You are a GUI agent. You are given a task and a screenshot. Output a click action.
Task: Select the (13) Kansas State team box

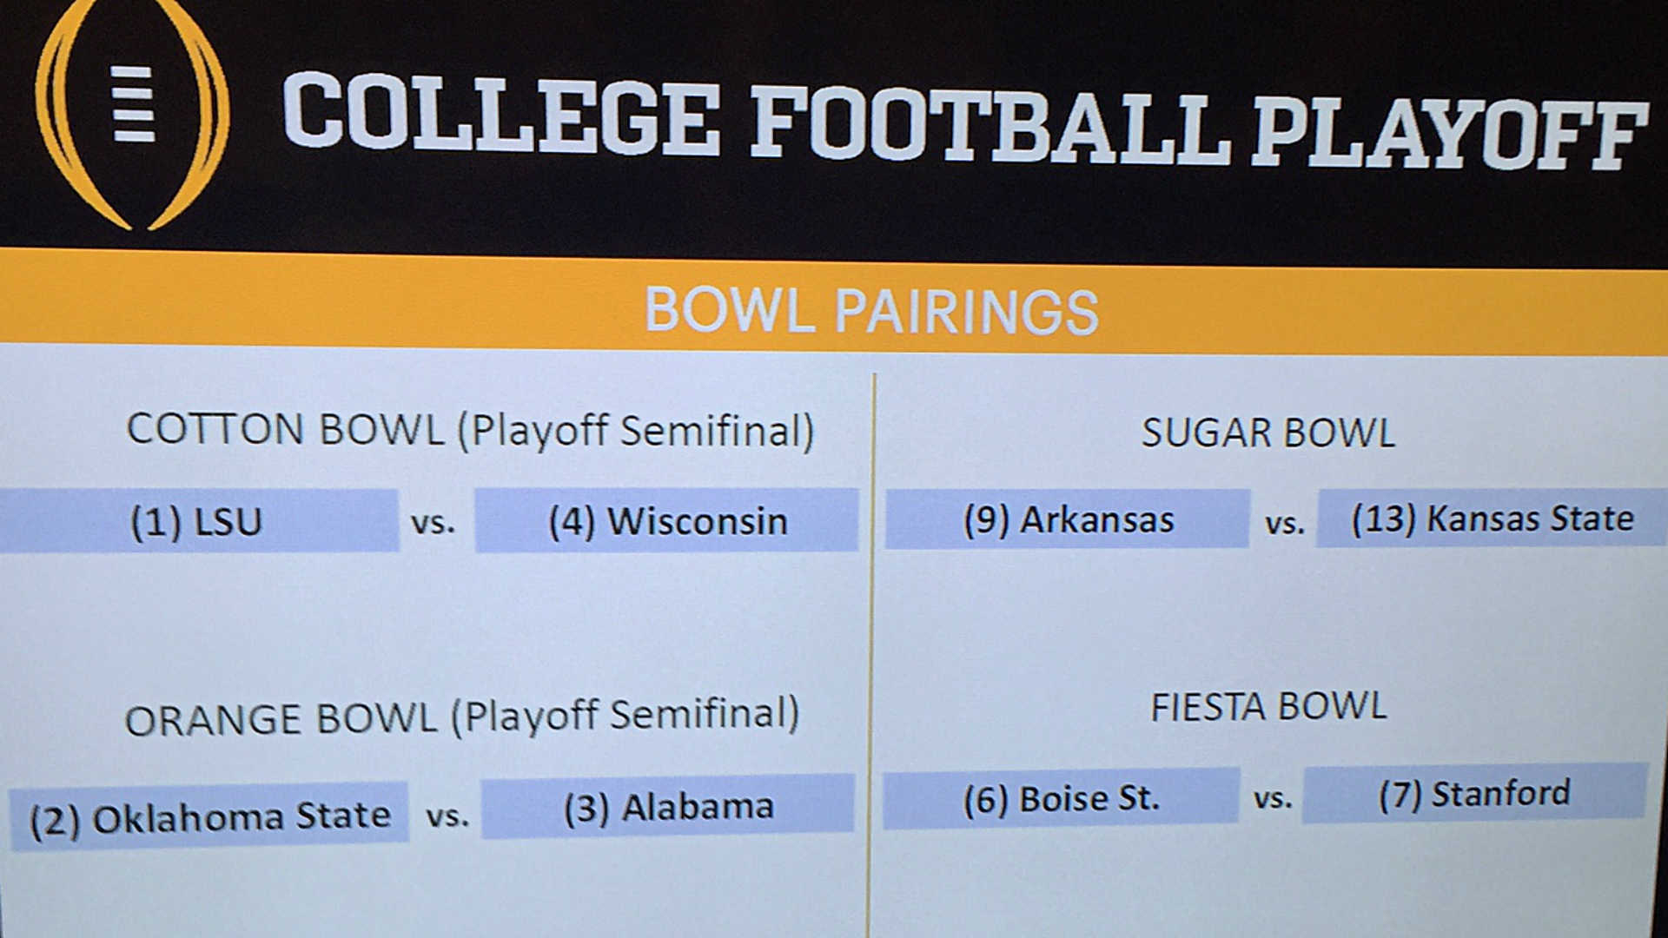(1491, 518)
